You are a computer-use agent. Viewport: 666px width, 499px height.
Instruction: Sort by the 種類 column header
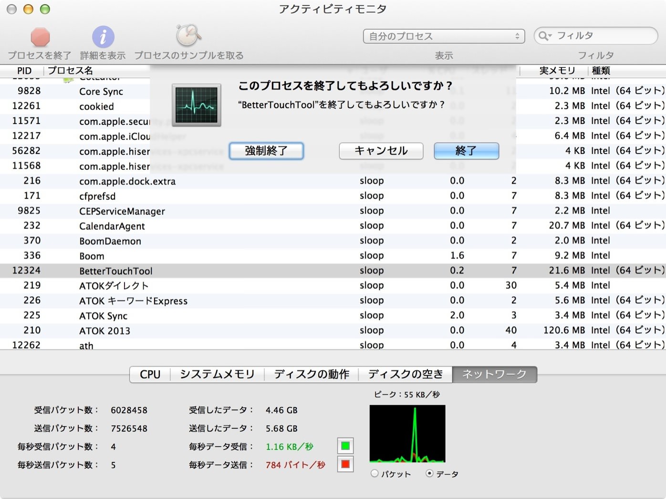pos(601,71)
